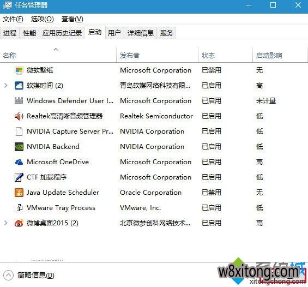Sort by the 名称 column header
This screenshot has height=287, width=308.
tap(58, 55)
